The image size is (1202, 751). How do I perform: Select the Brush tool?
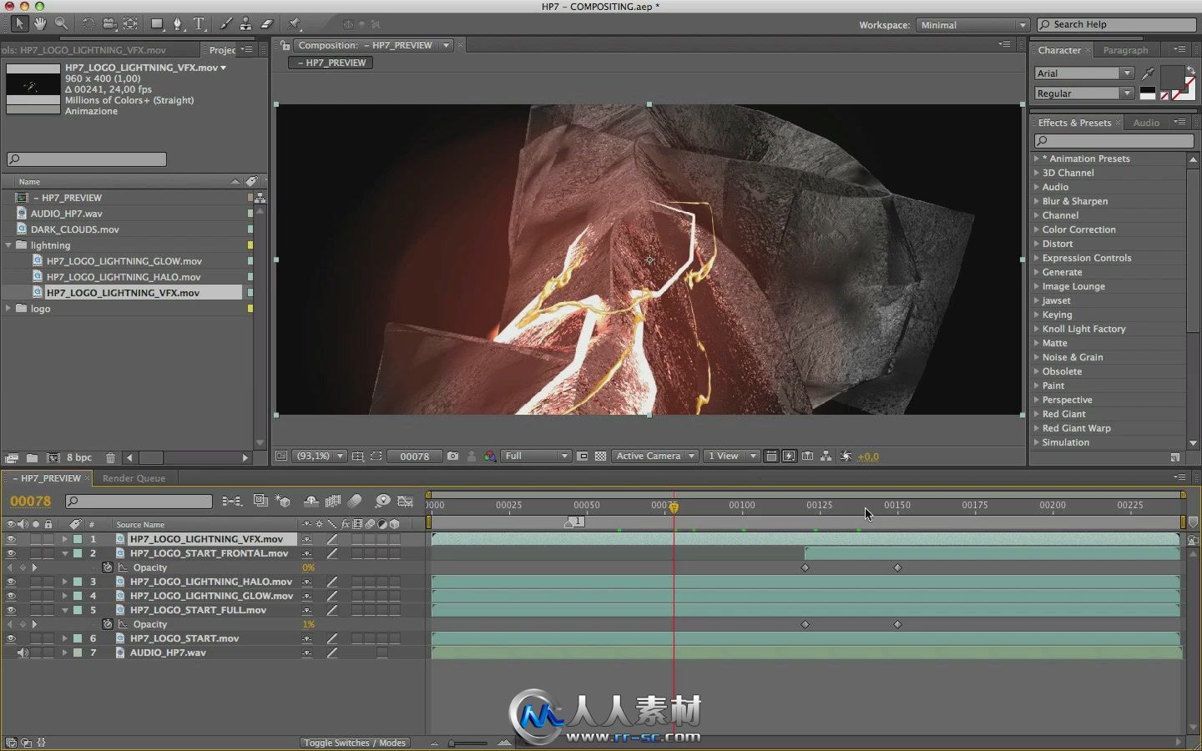[x=225, y=24]
